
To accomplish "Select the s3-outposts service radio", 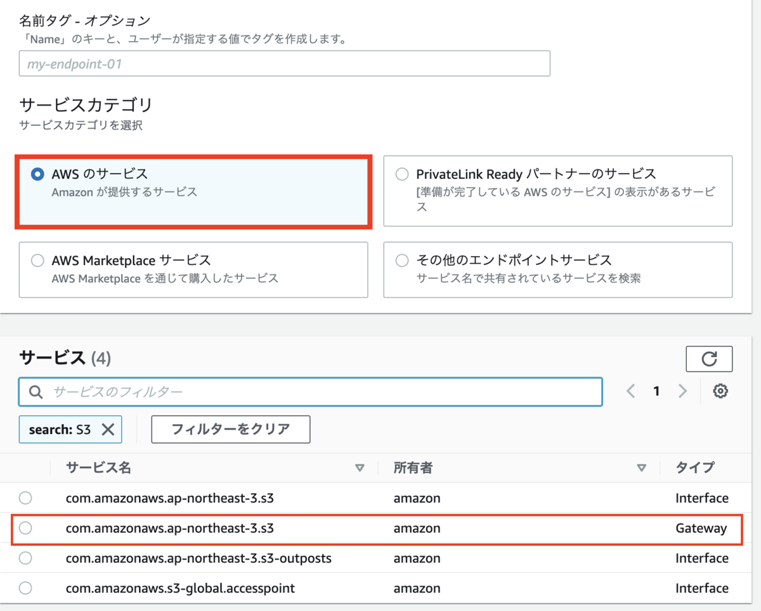I will tap(25, 558).
